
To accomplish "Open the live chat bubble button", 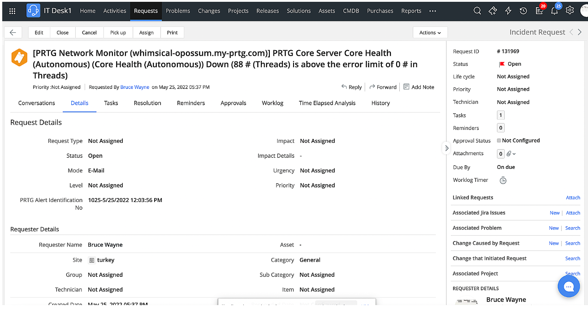I will (569, 286).
